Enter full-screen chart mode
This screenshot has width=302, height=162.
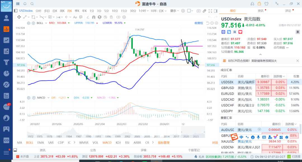[x=210, y=11]
